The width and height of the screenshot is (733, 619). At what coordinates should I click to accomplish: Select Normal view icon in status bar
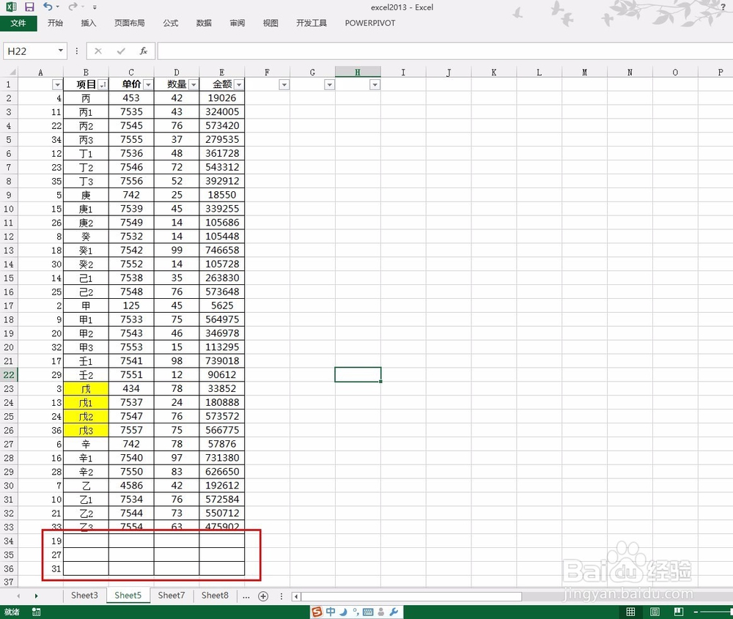(x=630, y=611)
